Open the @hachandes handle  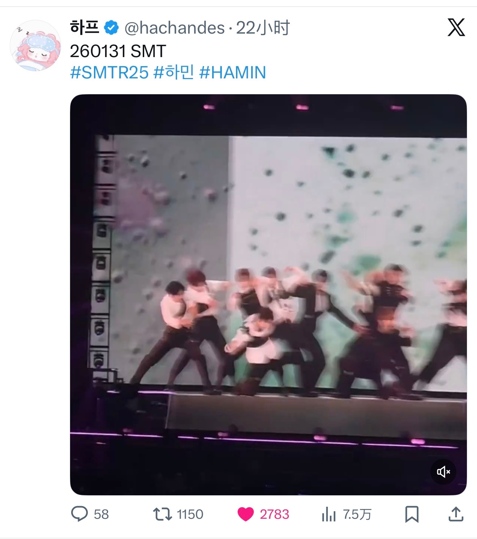(x=175, y=28)
